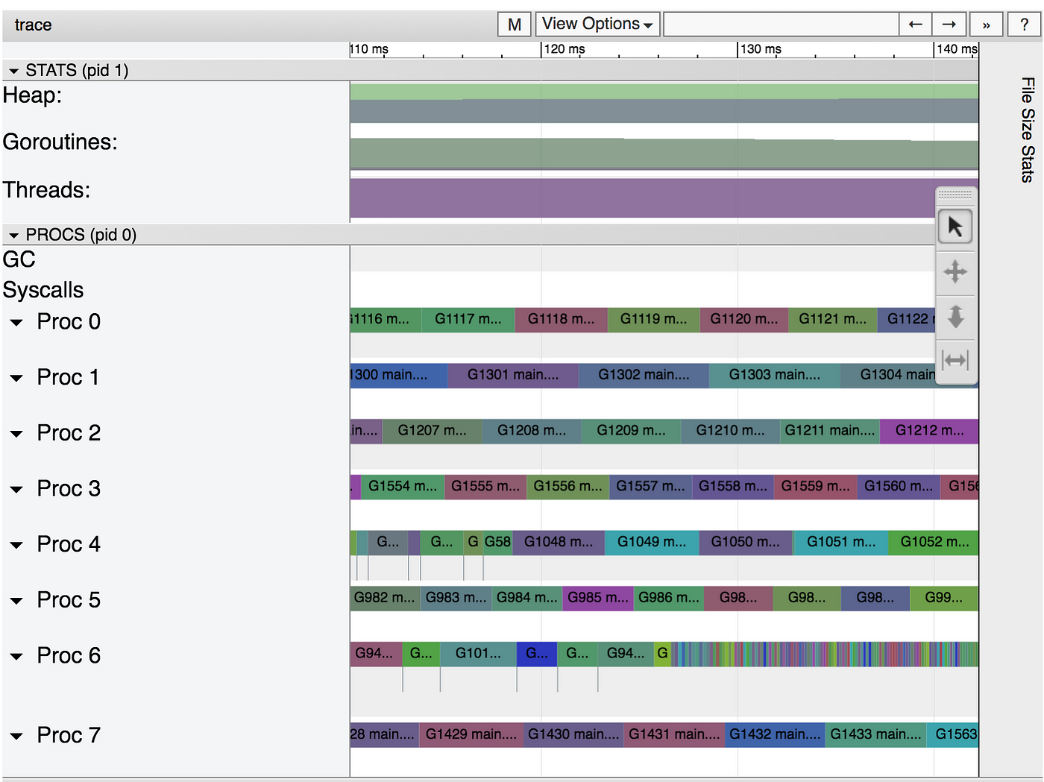Image resolution: width=1044 pixels, height=782 pixels.
Task: Select slice G1210 on Proc 2
Action: [731, 431]
